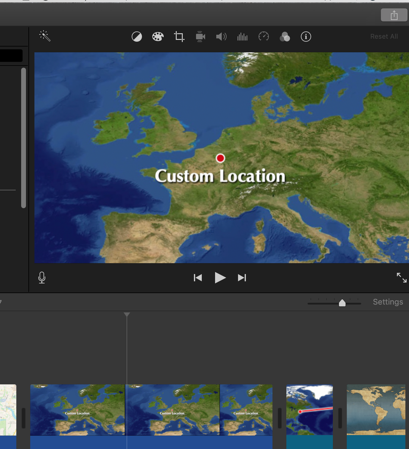Open clip filter and audio effects
This screenshot has height=449, width=409.
click(x=285, y=37)
